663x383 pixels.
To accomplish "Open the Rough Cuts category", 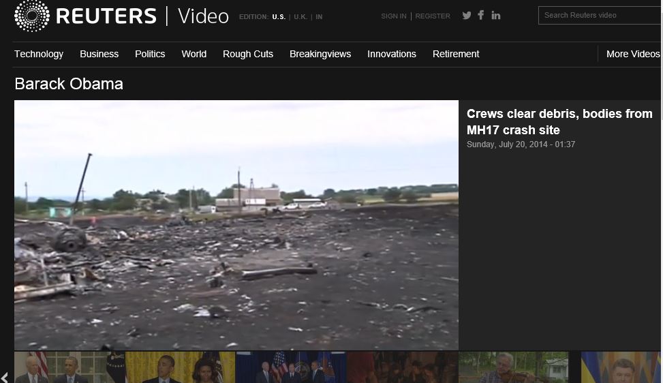I will (248, 54).
